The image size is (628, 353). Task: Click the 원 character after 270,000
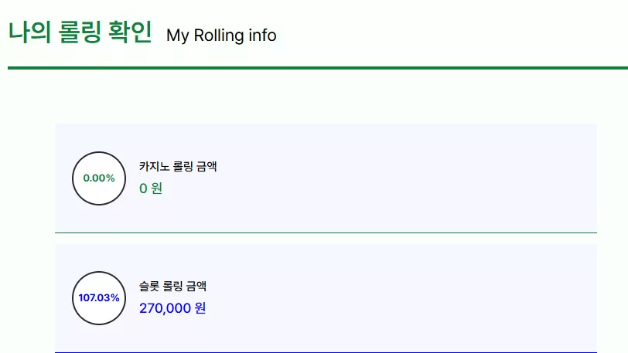click(200, 308)
